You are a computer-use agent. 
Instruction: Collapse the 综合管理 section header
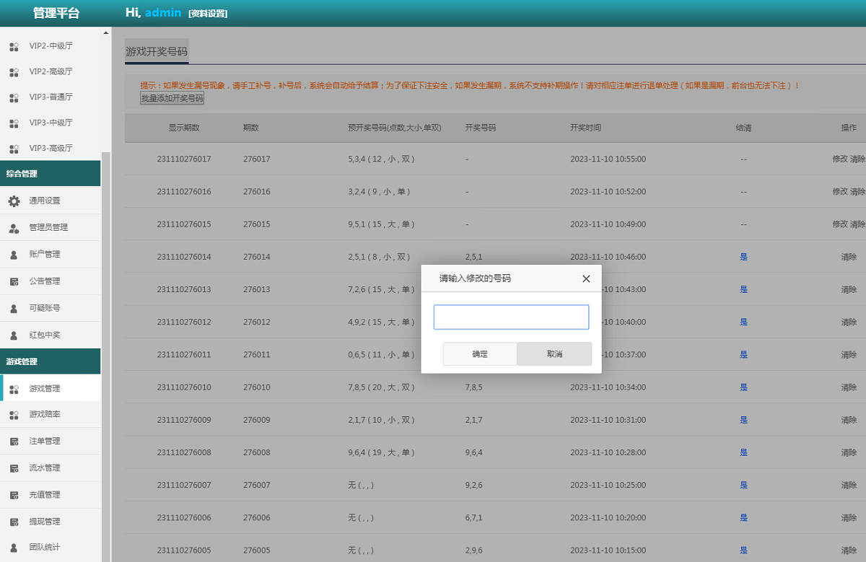(51, 173)
